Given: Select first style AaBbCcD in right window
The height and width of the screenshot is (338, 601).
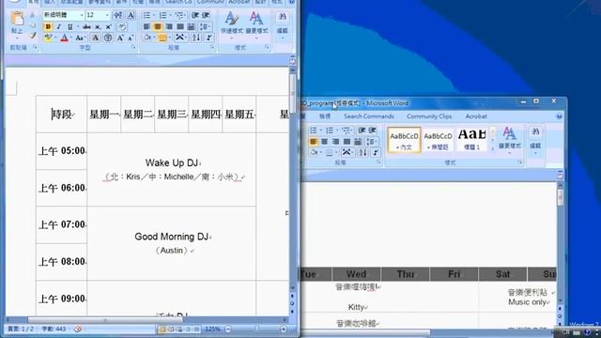Looking at the screenshot, I should tap(404, 140).
